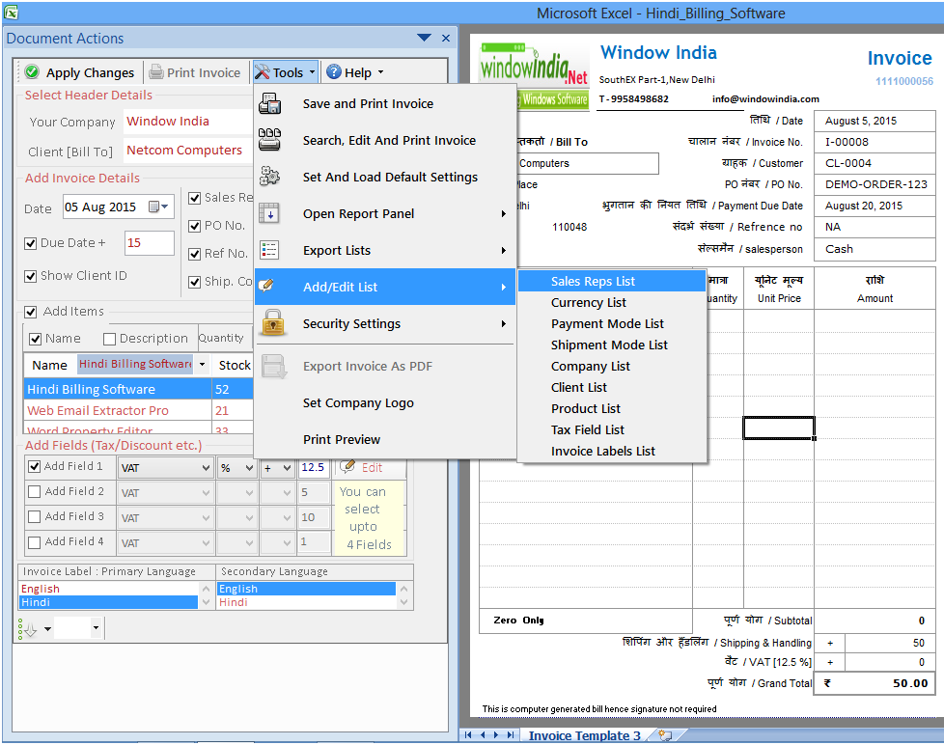The width and height of the screenshot is (944, 745).
Task: Expand the Help dropdown arrow
Action: click(x=380, y=72)
